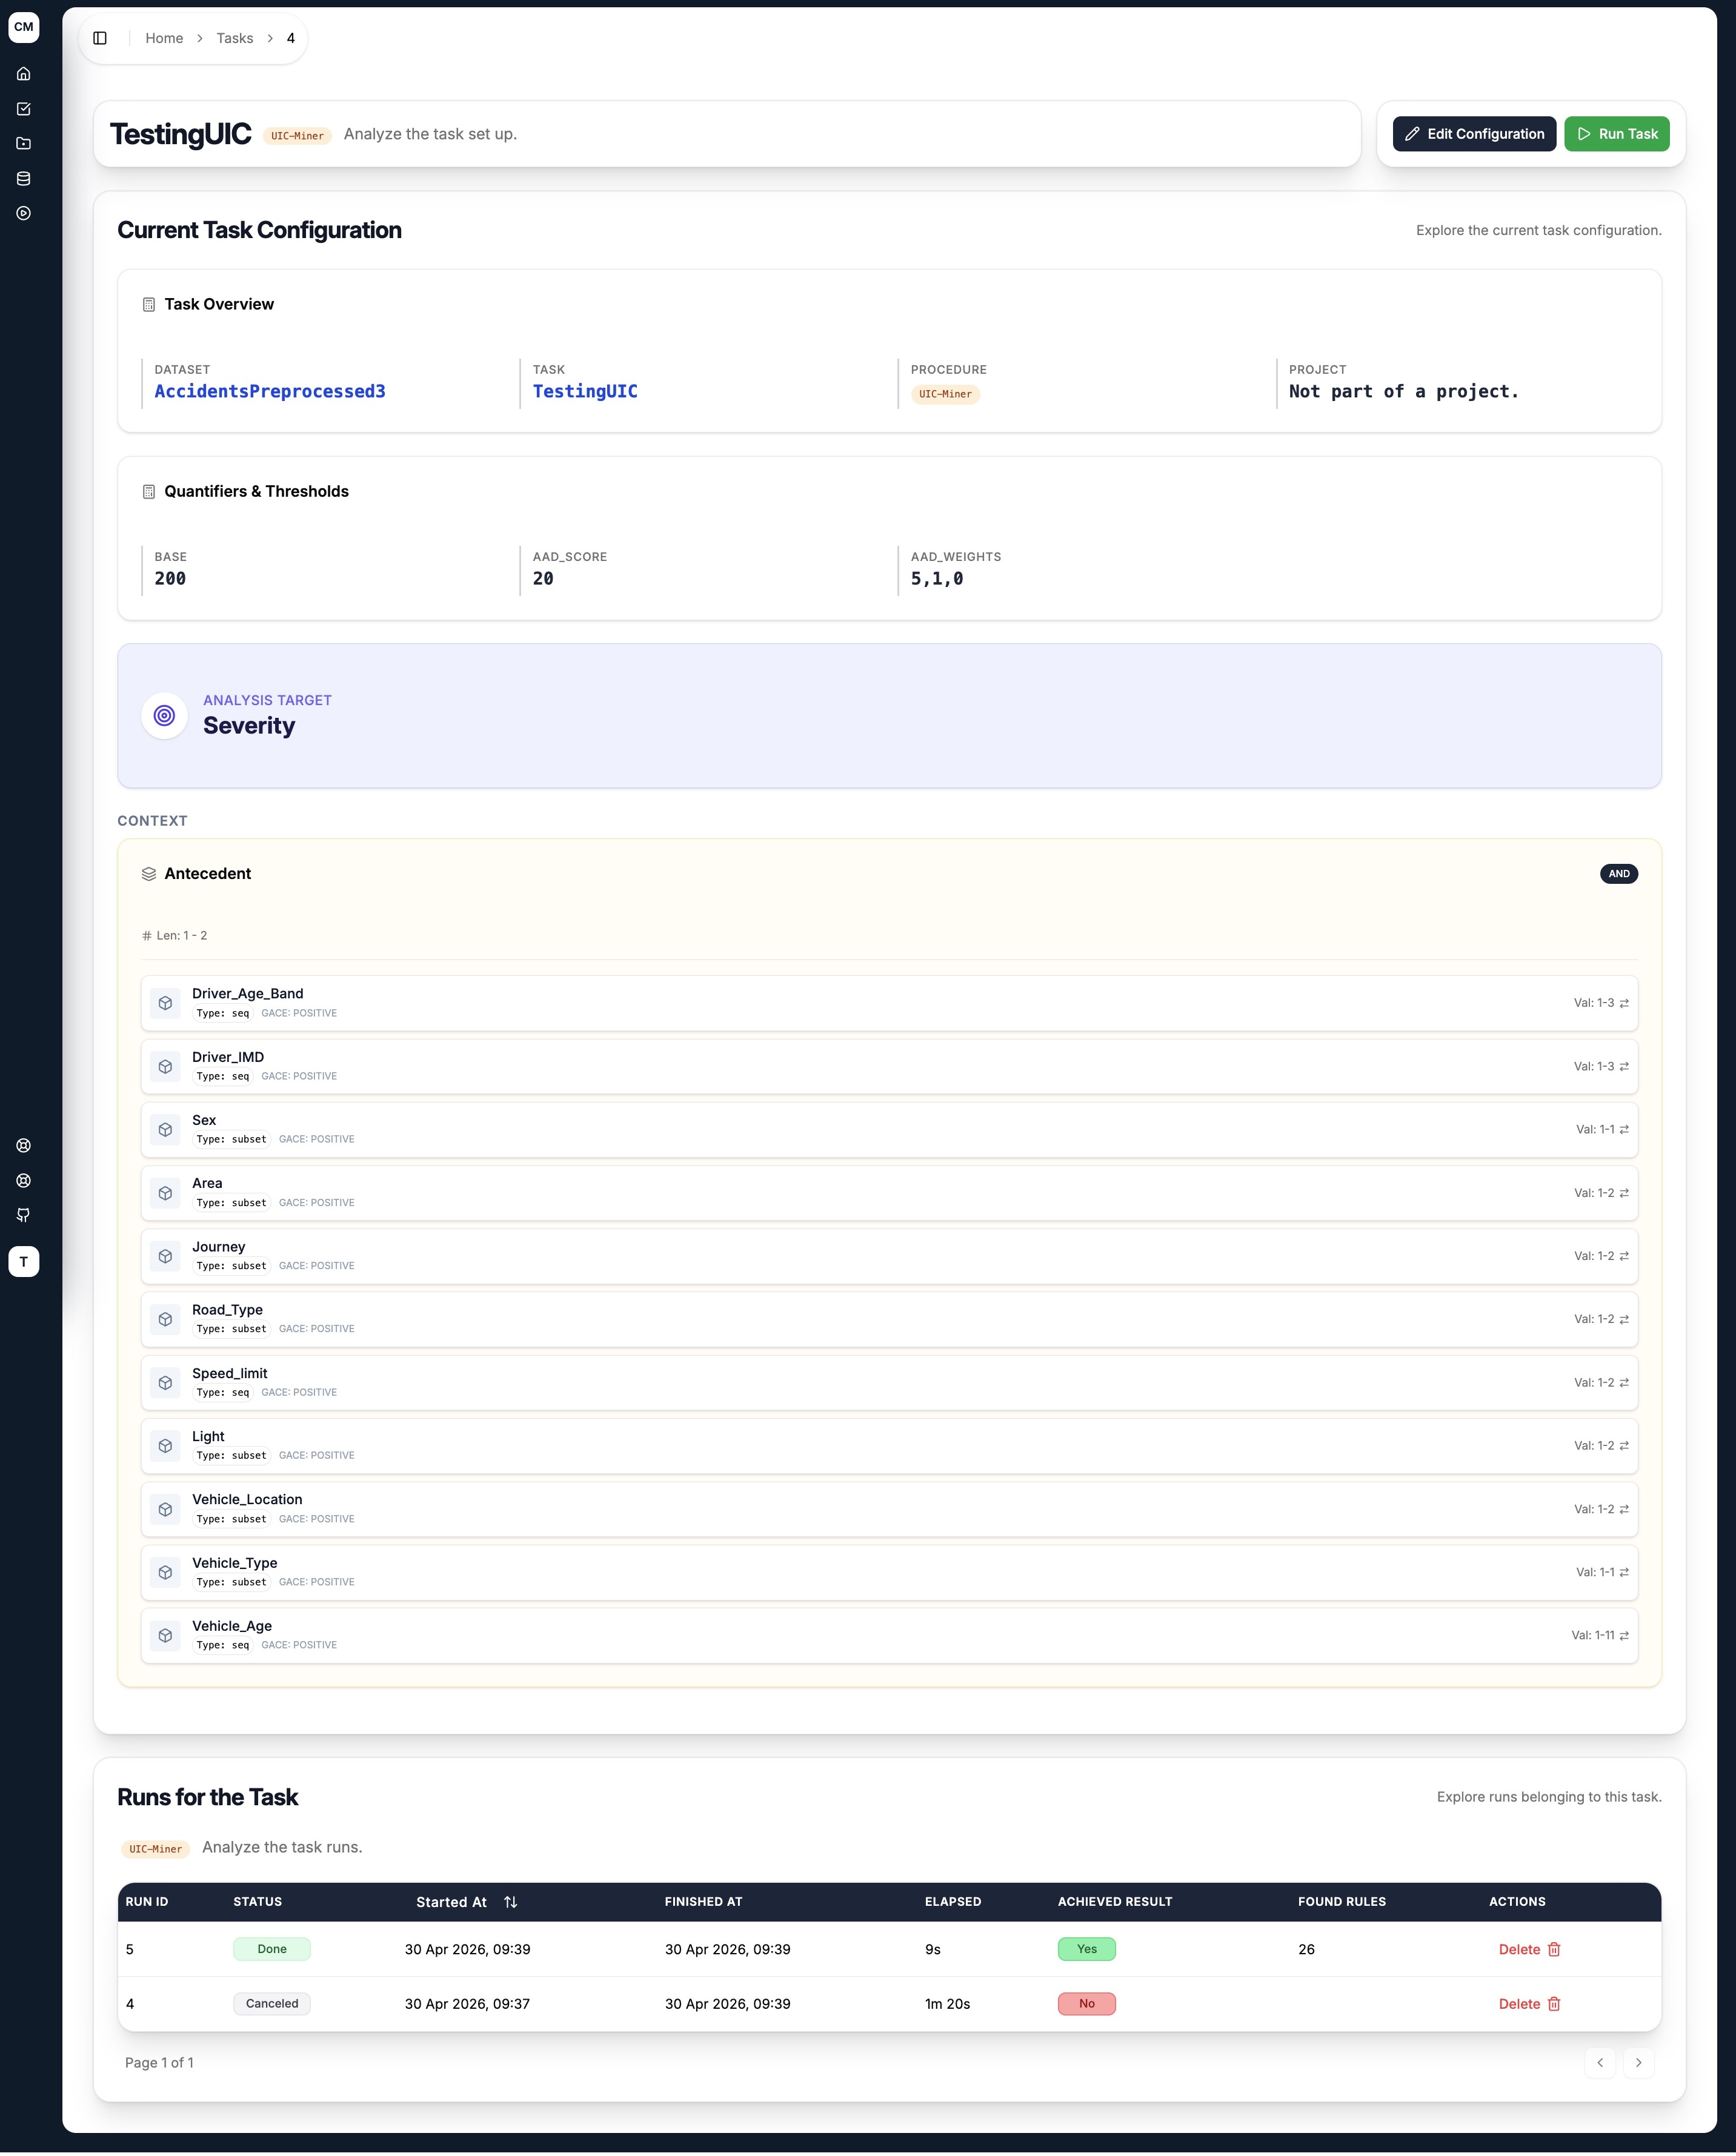This screenshot has width=1736, height=2156.
Task: Delete run 4
Action: pos(1531,2005)
